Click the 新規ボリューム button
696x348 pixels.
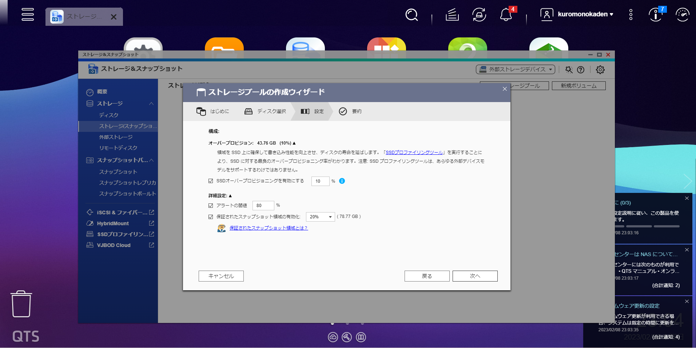(x=578, y=86)
